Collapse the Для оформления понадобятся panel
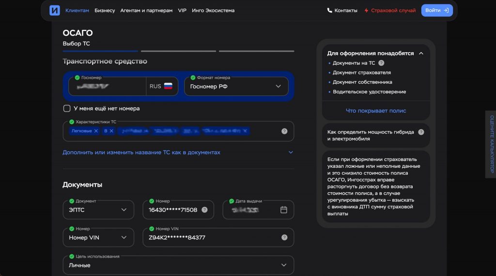The width and height of the screenshot is (496, 276). 421,53
